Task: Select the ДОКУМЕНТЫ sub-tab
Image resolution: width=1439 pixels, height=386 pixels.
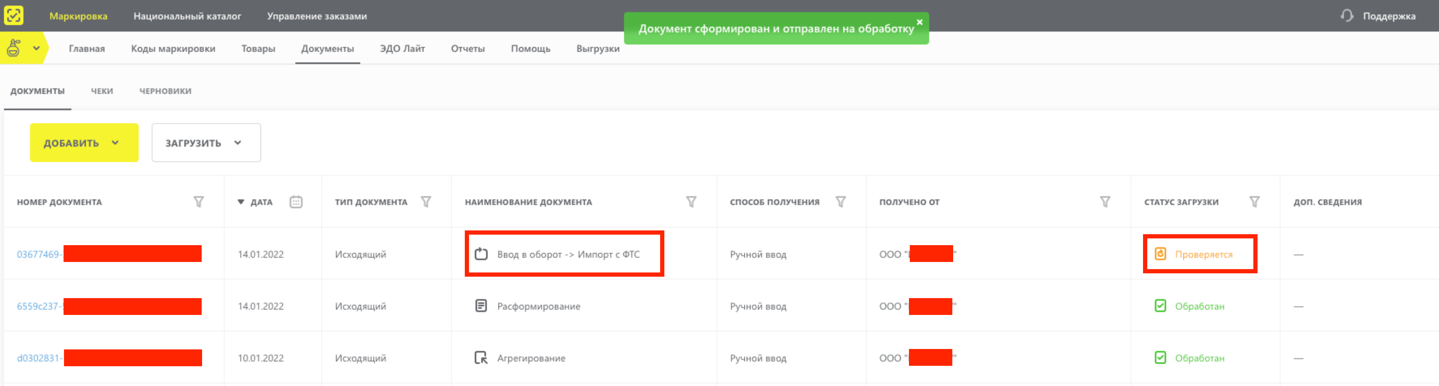Action: [37, 91]
